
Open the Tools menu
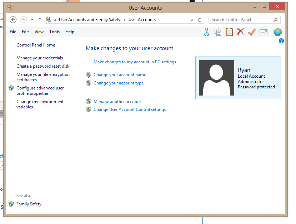tap(54, 32)
